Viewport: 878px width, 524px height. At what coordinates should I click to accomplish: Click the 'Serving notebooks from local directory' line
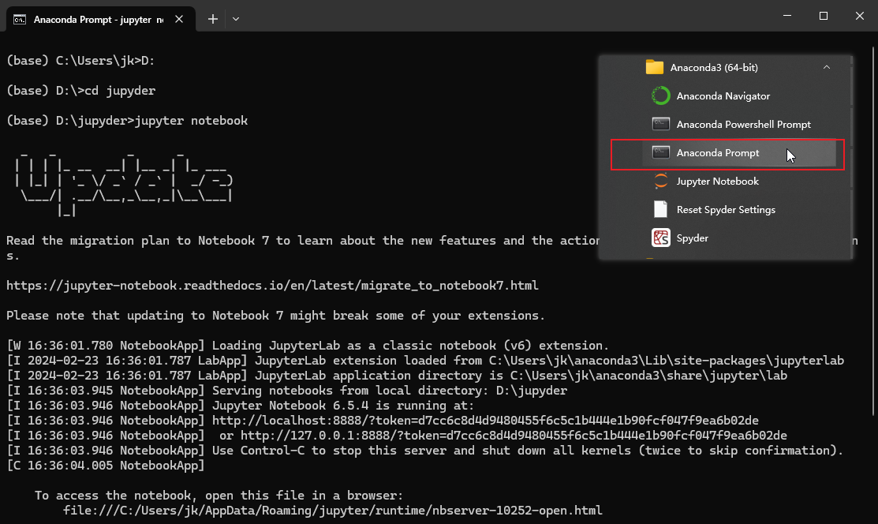[286, 391]
